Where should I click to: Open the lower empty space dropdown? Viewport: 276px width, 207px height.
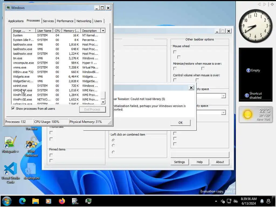(223, 113)
